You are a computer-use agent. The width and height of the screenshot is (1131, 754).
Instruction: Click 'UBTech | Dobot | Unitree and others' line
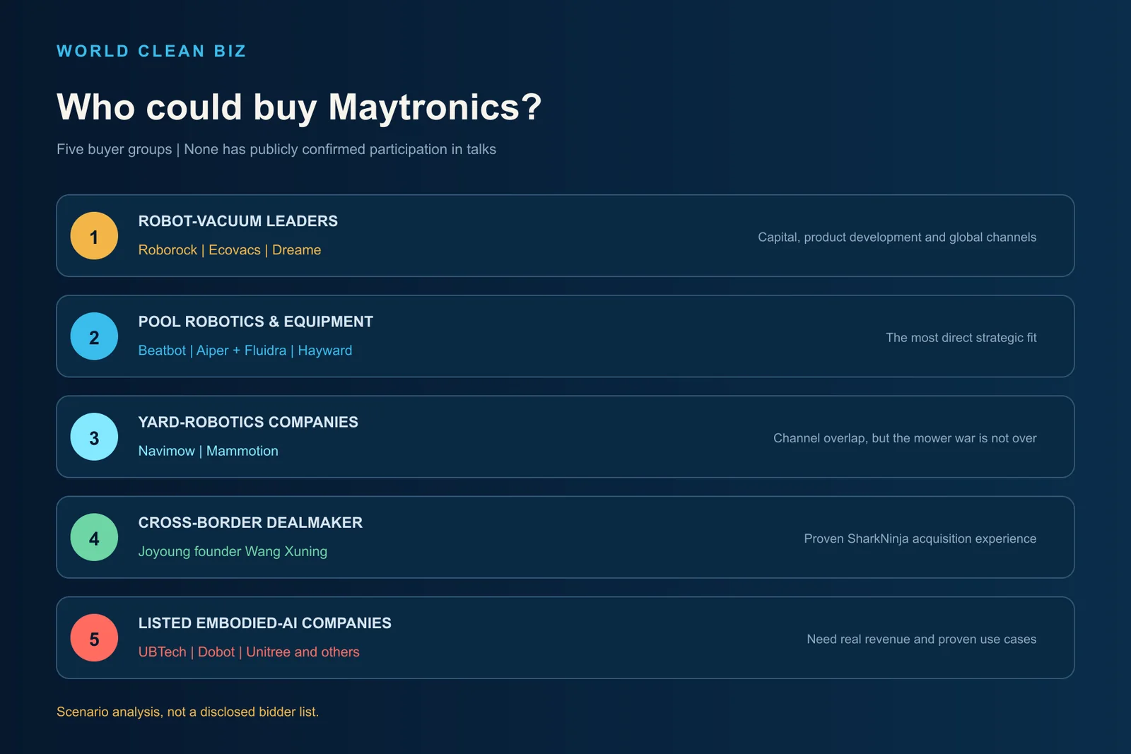[249, 652]
